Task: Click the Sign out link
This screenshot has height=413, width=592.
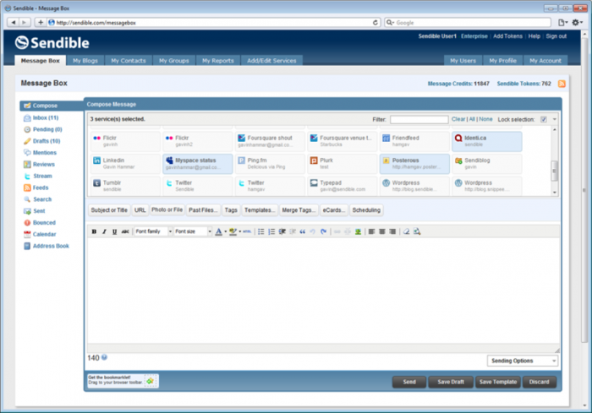Action: pyautogui.click(x=556, y=36)
